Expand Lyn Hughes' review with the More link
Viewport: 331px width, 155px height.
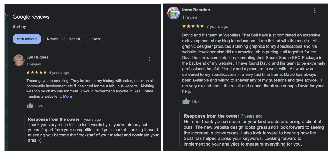pyautogui.click(x=67, y=96)
